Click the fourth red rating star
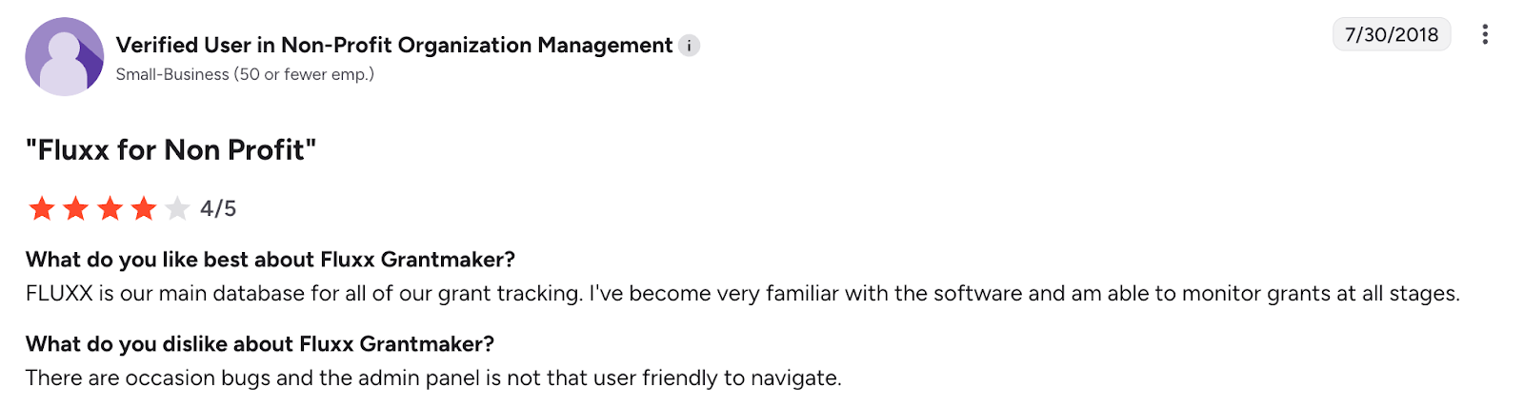This screenshot has width=1524, height=407. point(144,208)
